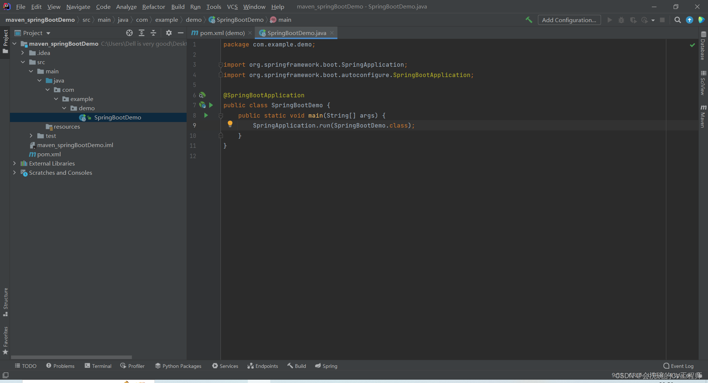
Task: Open Search Everywhere magnifier icon
Action: pos(677,20)
